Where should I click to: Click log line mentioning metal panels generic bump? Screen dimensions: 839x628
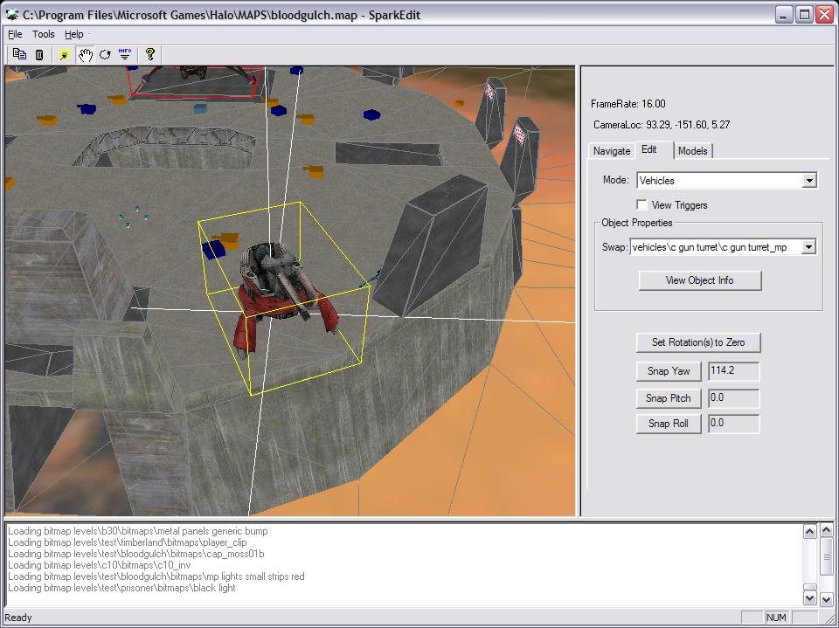click(138, 531)
